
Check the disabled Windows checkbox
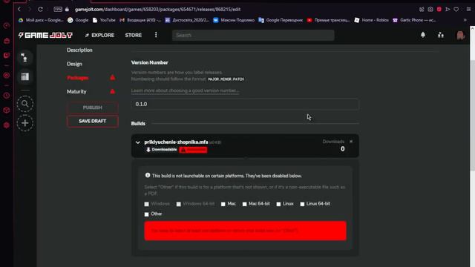tap(147, 204)
